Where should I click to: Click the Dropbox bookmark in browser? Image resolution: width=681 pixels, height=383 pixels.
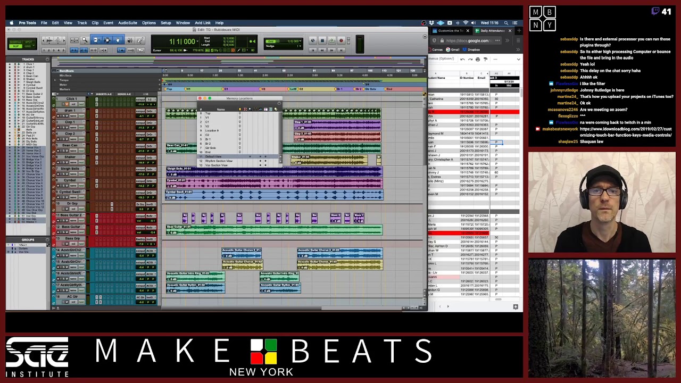(x=471, y=49)
